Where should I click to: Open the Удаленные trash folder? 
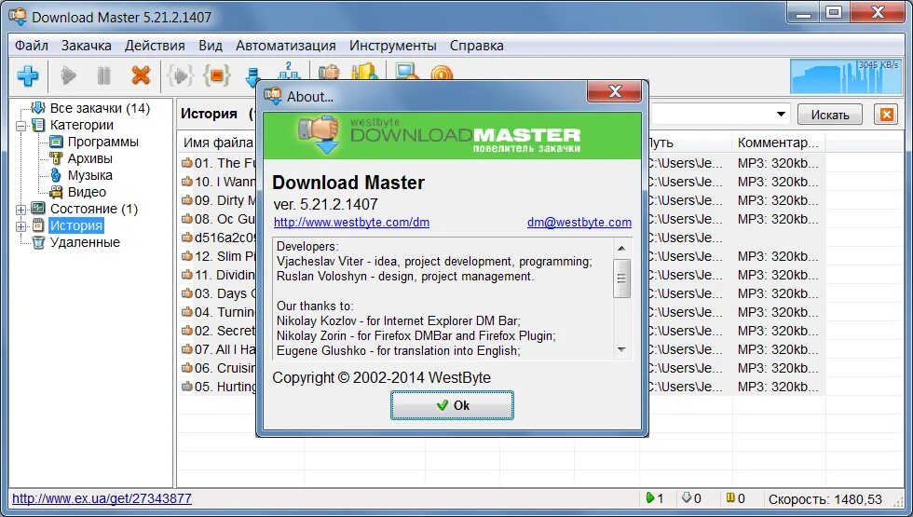click(x=85, y=243)
